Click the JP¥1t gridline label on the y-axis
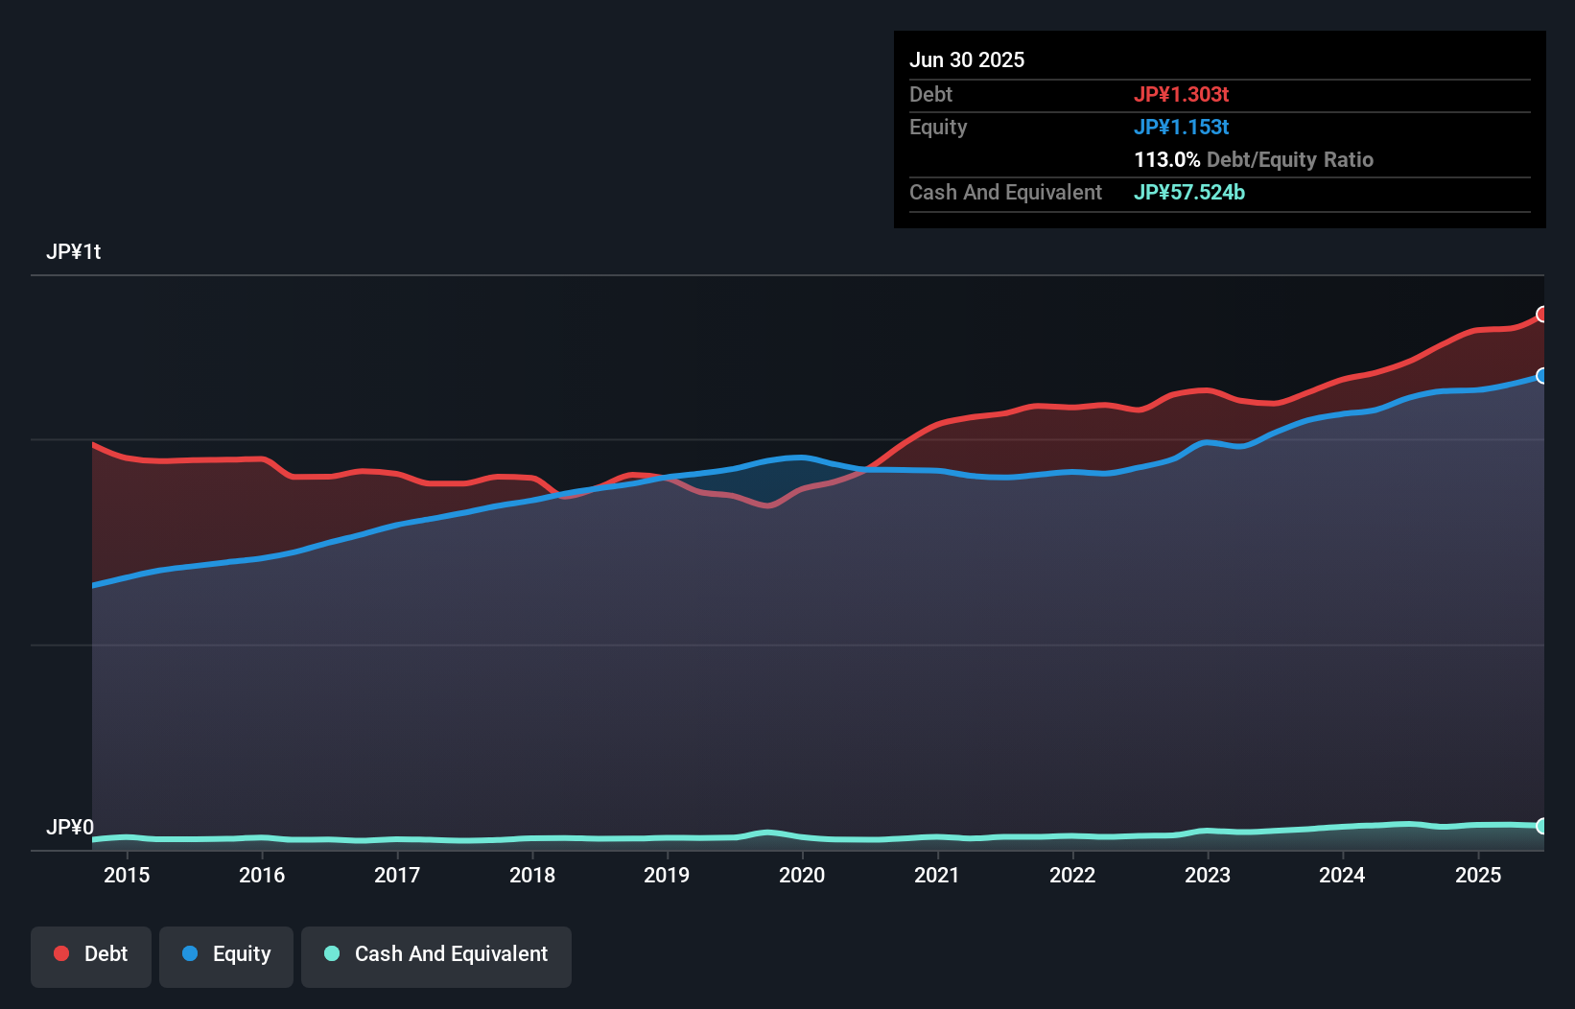Image resolution: width=1575 pixels, height=1009 pixels. point(75,251)
